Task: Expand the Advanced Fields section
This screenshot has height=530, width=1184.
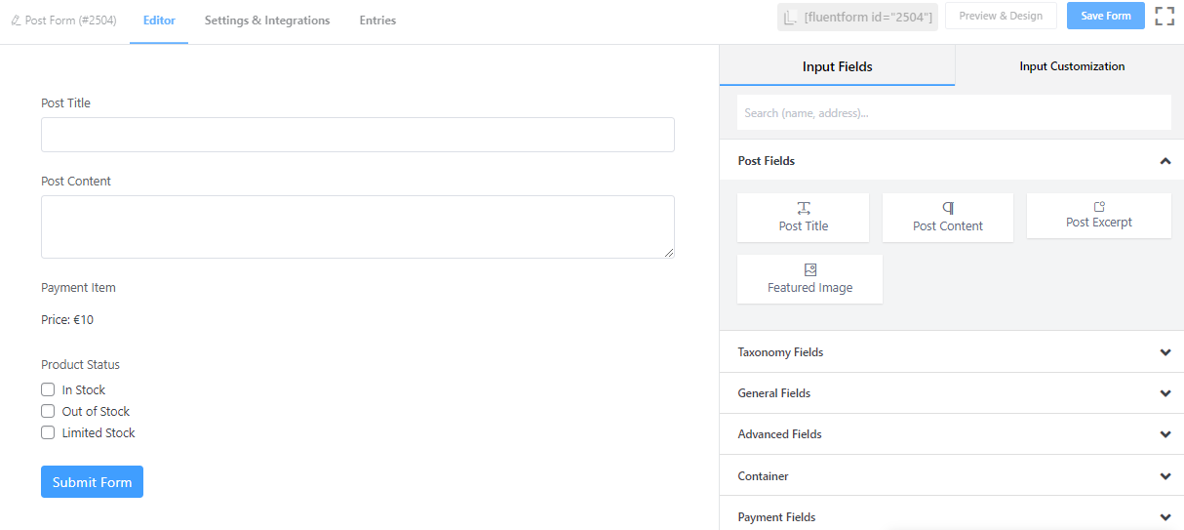Action: tap(1164, 434)
